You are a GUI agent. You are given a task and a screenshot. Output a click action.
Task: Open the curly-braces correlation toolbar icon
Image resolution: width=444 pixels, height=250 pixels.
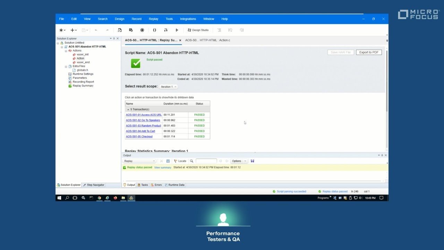154,30
